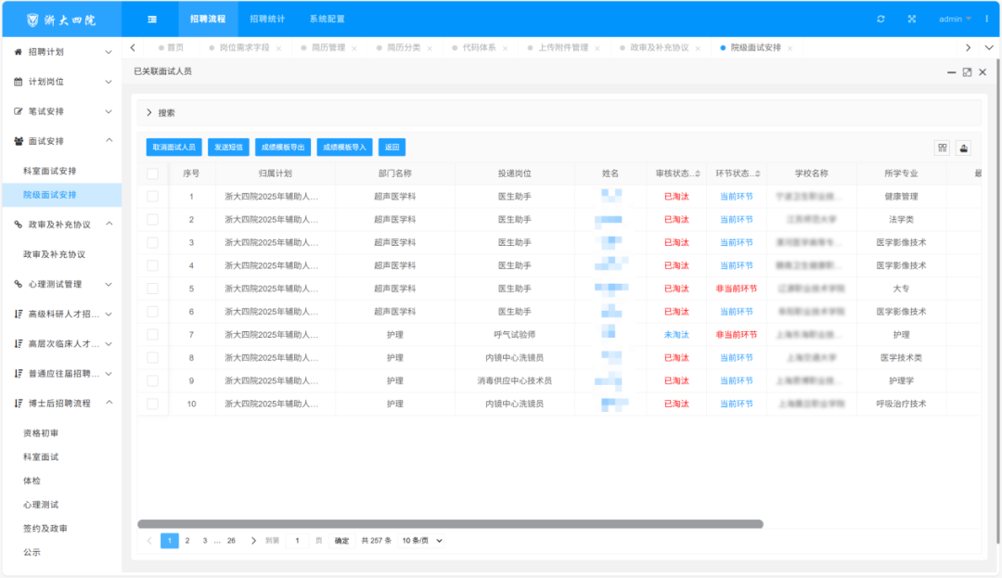
Task: Collapse the 面试安排 sidebar chevron
Action: pos(109,140)
